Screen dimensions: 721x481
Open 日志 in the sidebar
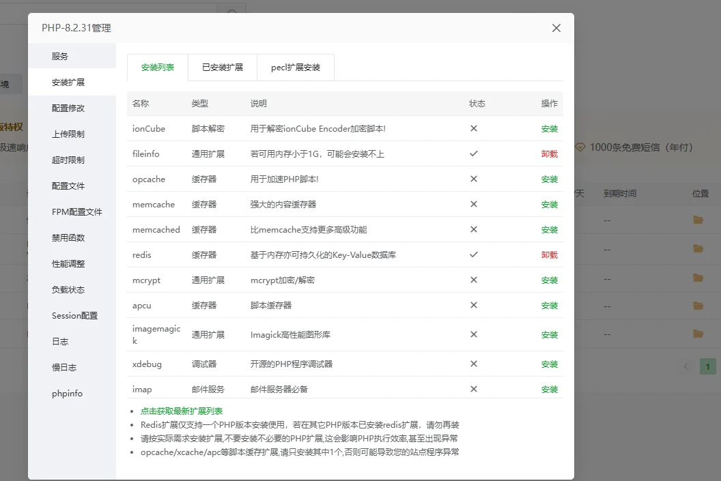(x=72, y=341)
